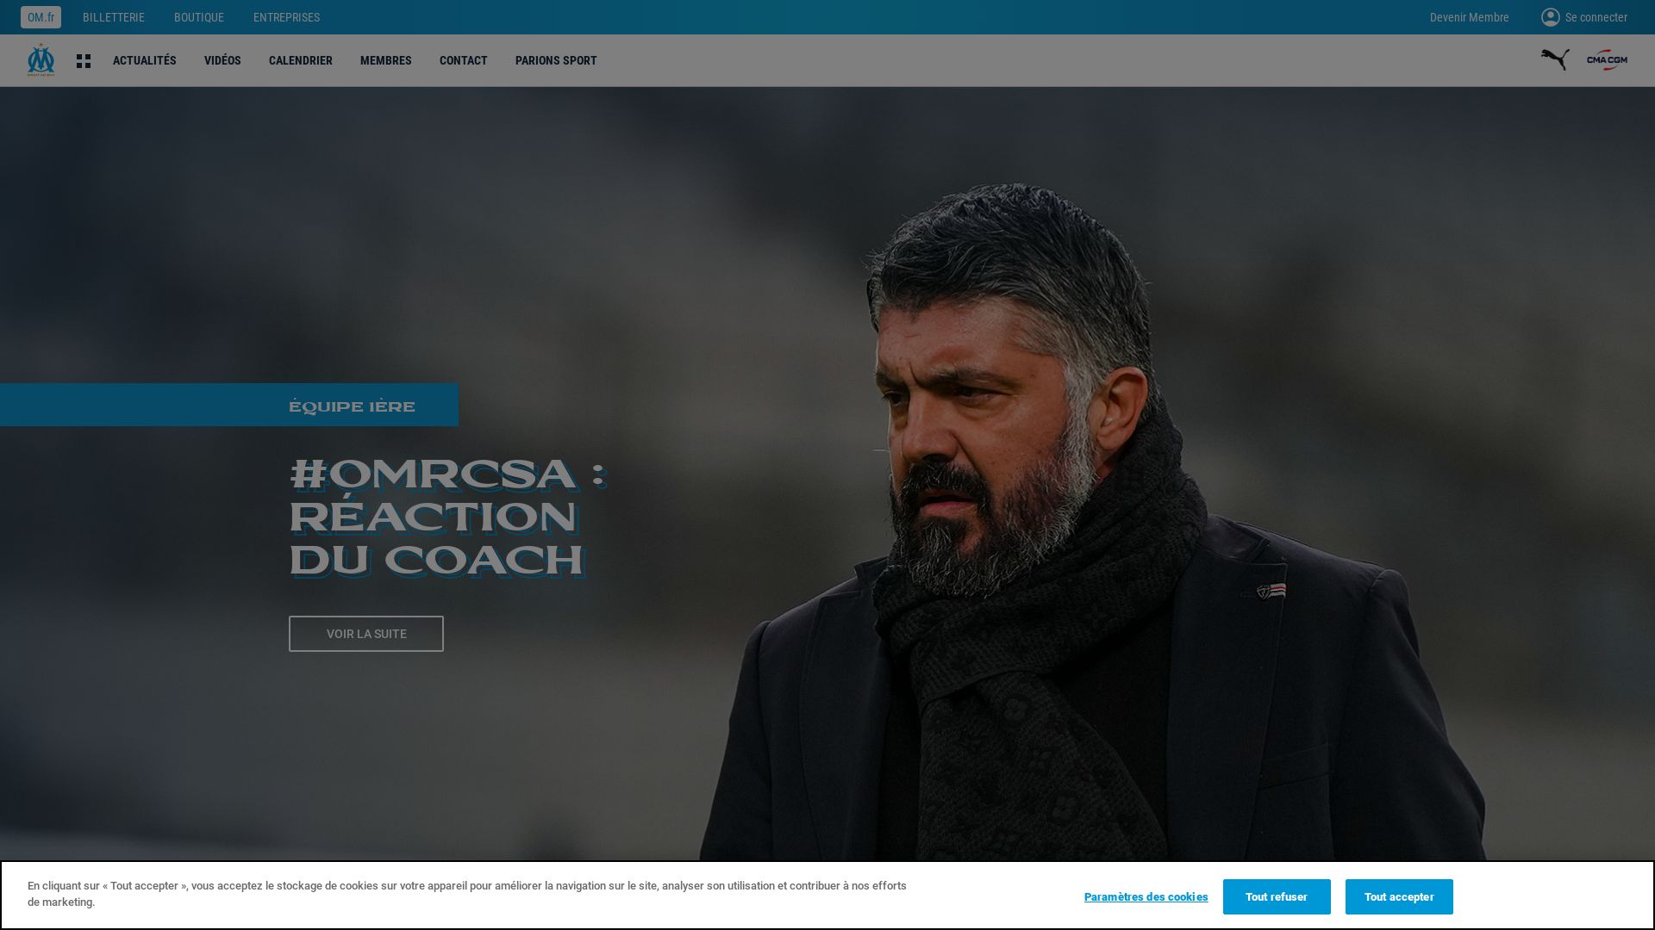Expand the MEMBRES navigation section

[x=385, y=60]
